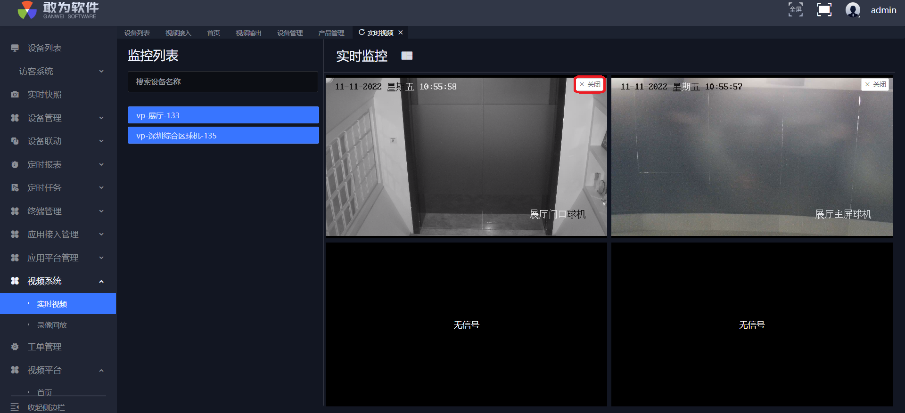Click the admin username
The image size is (905, 413).
(883, 10)
